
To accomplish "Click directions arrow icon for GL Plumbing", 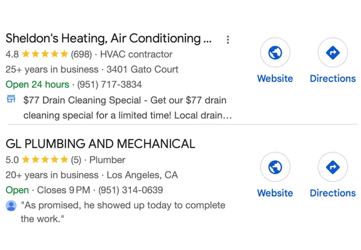I will click(x=332, y=167).
